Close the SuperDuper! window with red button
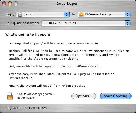 (x=4, y=3)
